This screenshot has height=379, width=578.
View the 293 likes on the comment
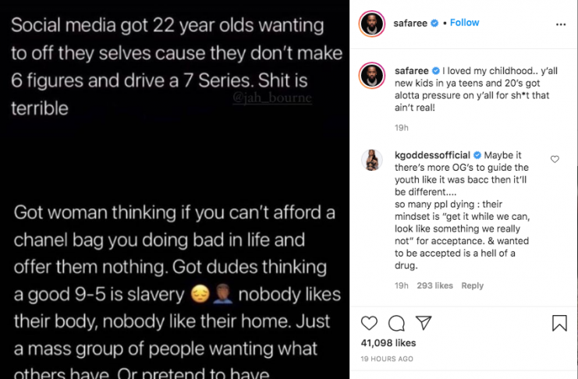click(435, 286)
